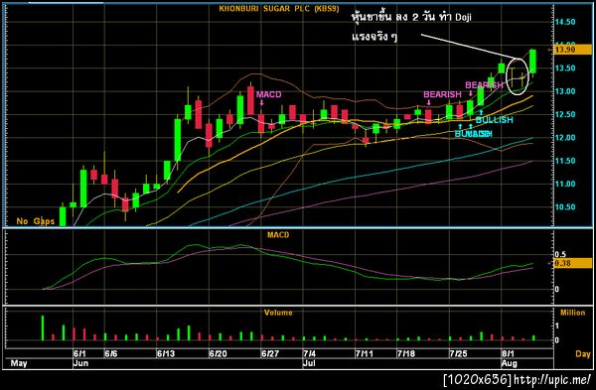Click the MACD panel title

(278, 235)
